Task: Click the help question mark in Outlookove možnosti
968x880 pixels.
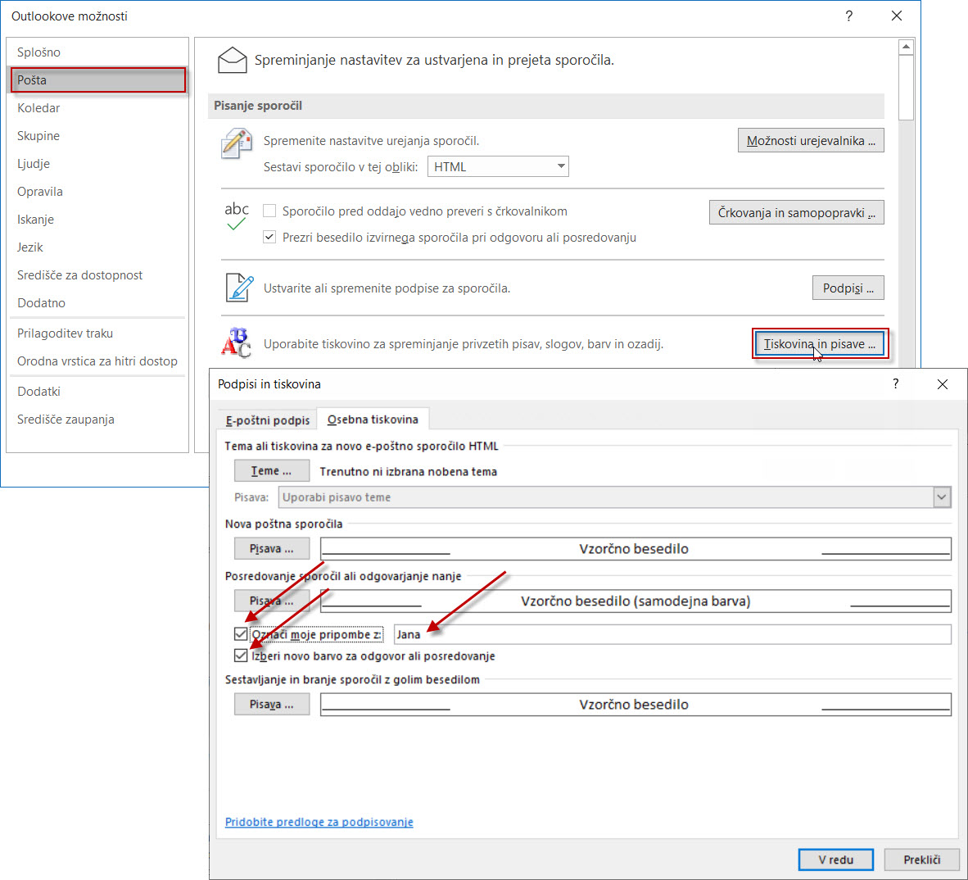Action: (849, 16)
